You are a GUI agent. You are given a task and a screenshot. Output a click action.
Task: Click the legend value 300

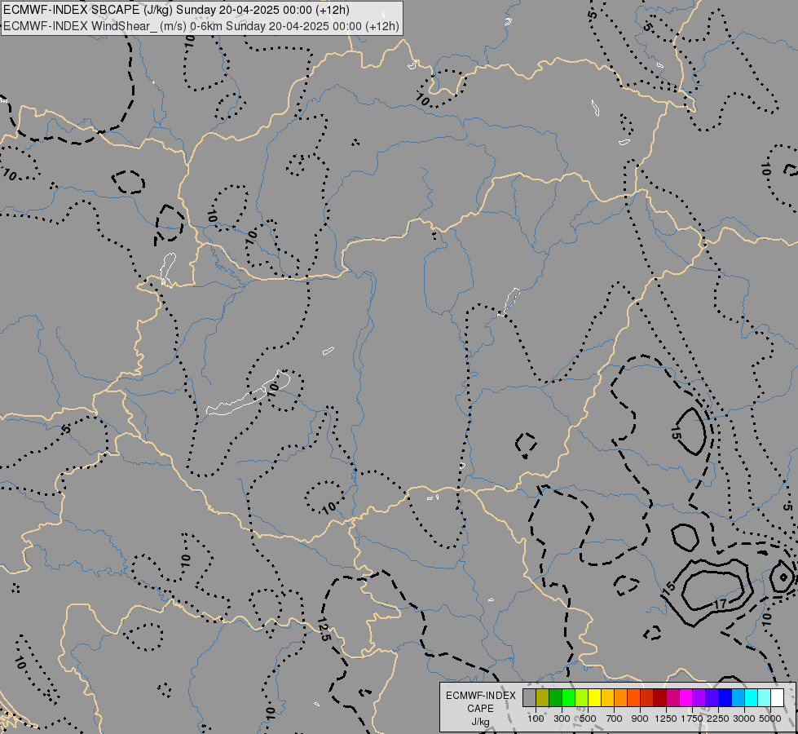(562, 719)
